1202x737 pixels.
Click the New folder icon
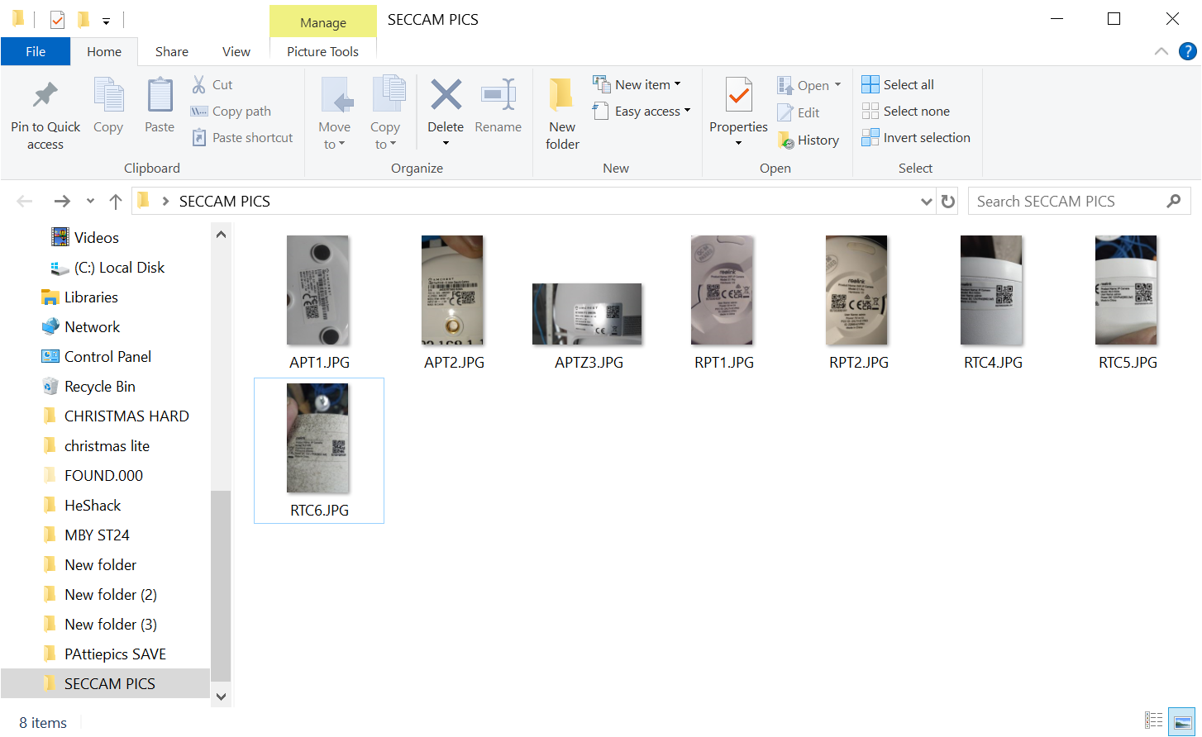coord(562,95)
